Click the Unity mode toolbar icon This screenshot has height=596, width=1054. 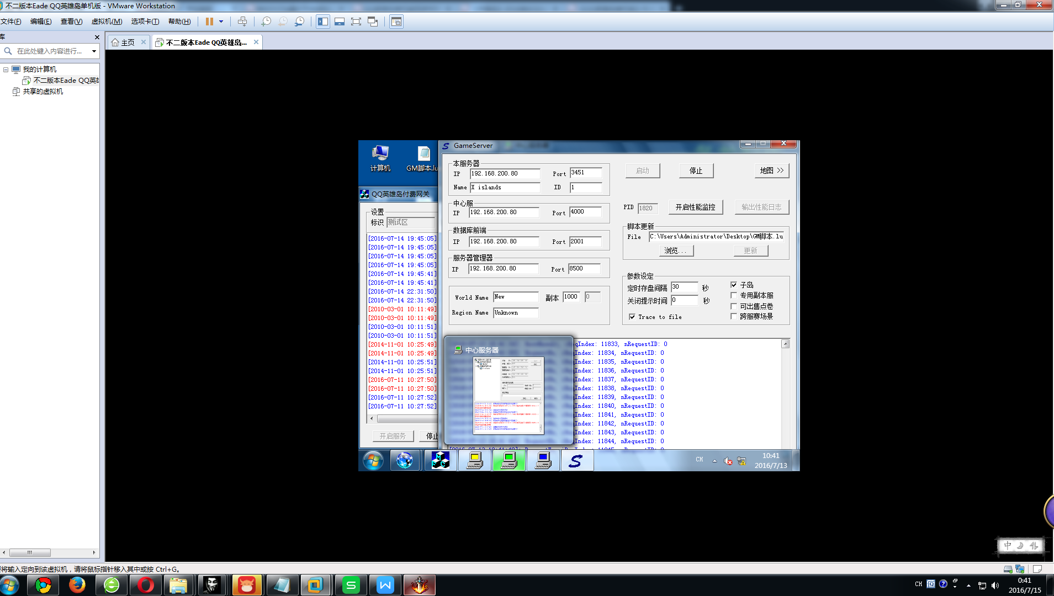[x=373, y=22]
